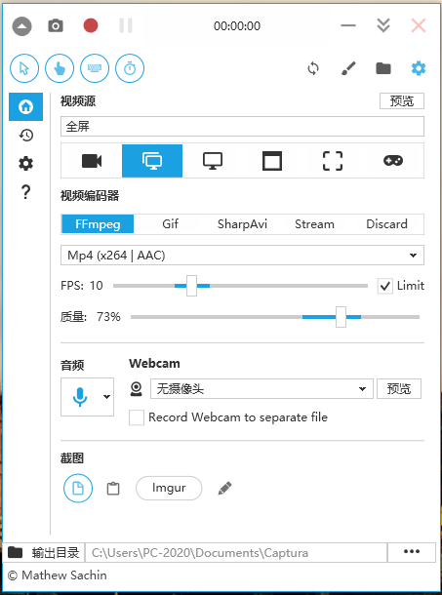This screenshot has height=595, width=442.
Task: Select game capture gamepad source
Action: tap(393, 161)
